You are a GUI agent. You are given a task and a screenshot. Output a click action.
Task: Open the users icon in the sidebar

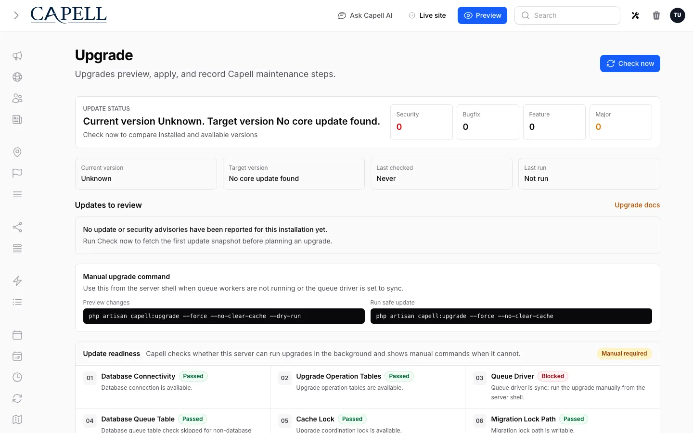17,98
